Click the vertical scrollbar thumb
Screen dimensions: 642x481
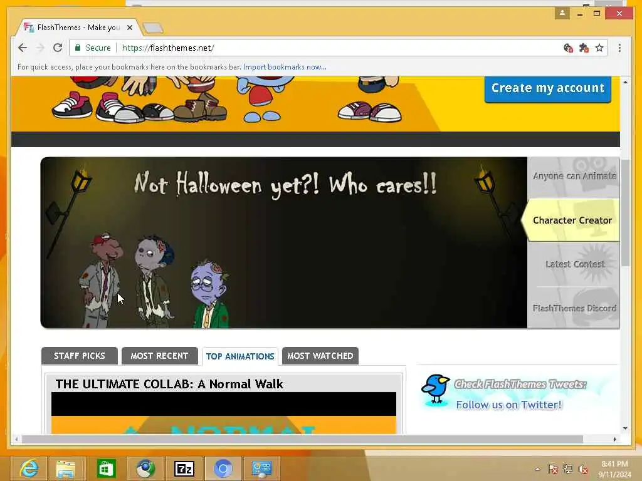[x=625, y=213]
